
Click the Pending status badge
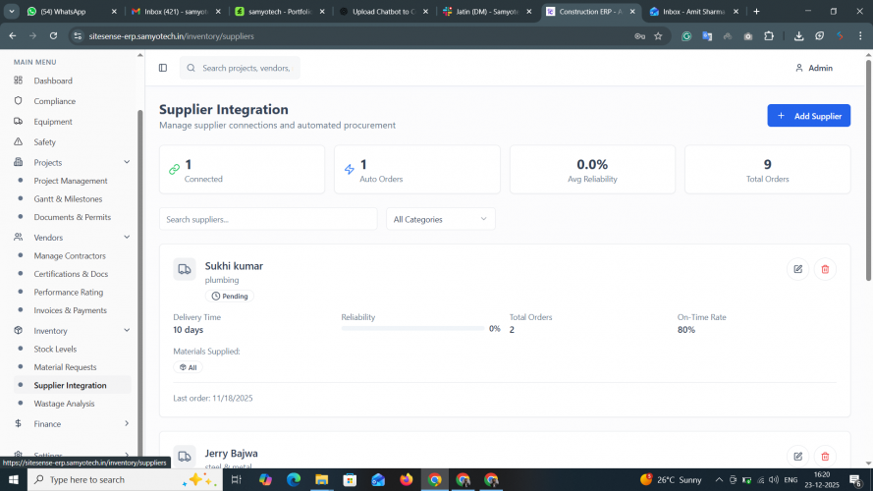click(x=230, y=297)
